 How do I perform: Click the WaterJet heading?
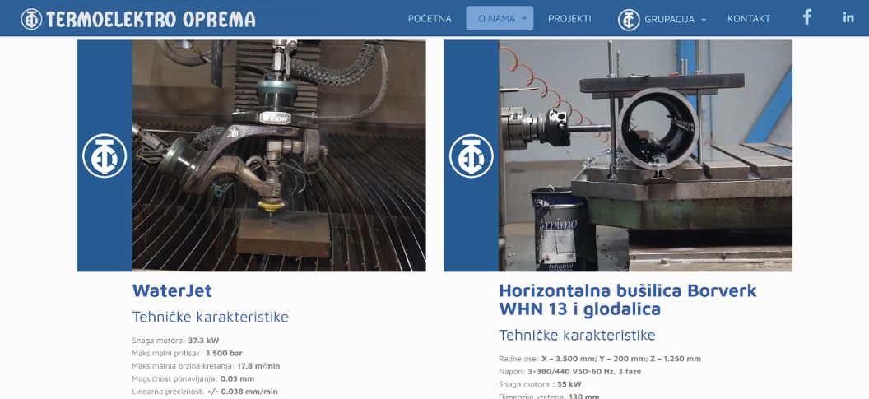[172, 290]
